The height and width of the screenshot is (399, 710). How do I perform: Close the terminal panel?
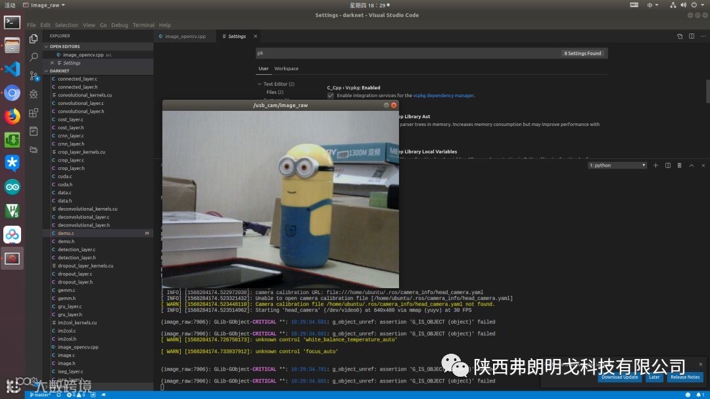tap(703, 165)
